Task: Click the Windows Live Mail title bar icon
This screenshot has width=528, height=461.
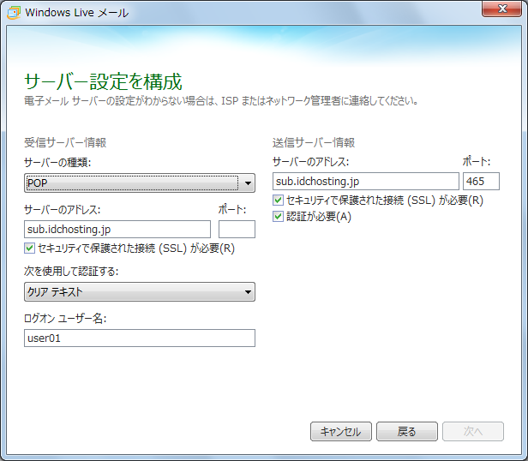Action: point(14,13)
